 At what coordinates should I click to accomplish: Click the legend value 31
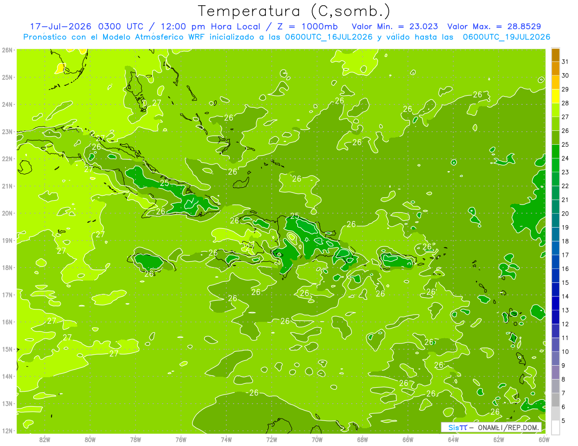click(565, 62)
